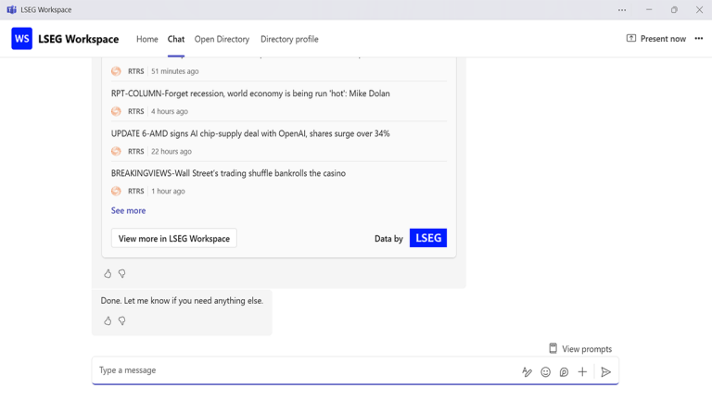Click the '22 hours ago' timestamp

pos(172,152)
